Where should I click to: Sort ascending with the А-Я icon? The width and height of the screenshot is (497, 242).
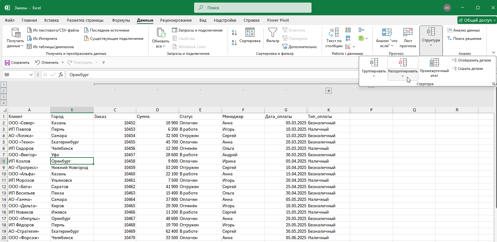(234, 33)
